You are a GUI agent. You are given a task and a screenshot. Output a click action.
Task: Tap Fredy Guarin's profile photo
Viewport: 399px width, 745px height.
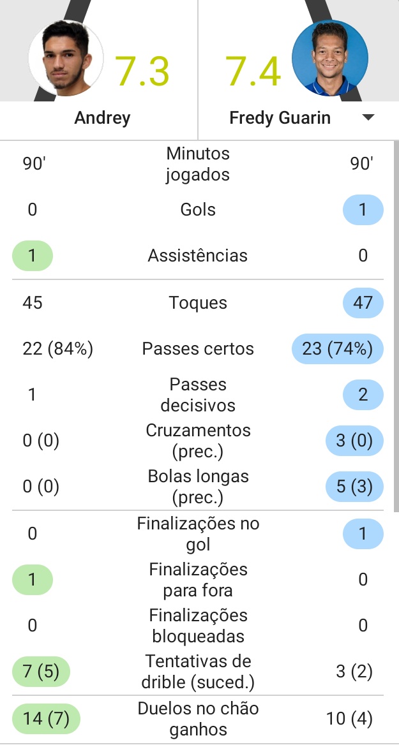(329, 59)
